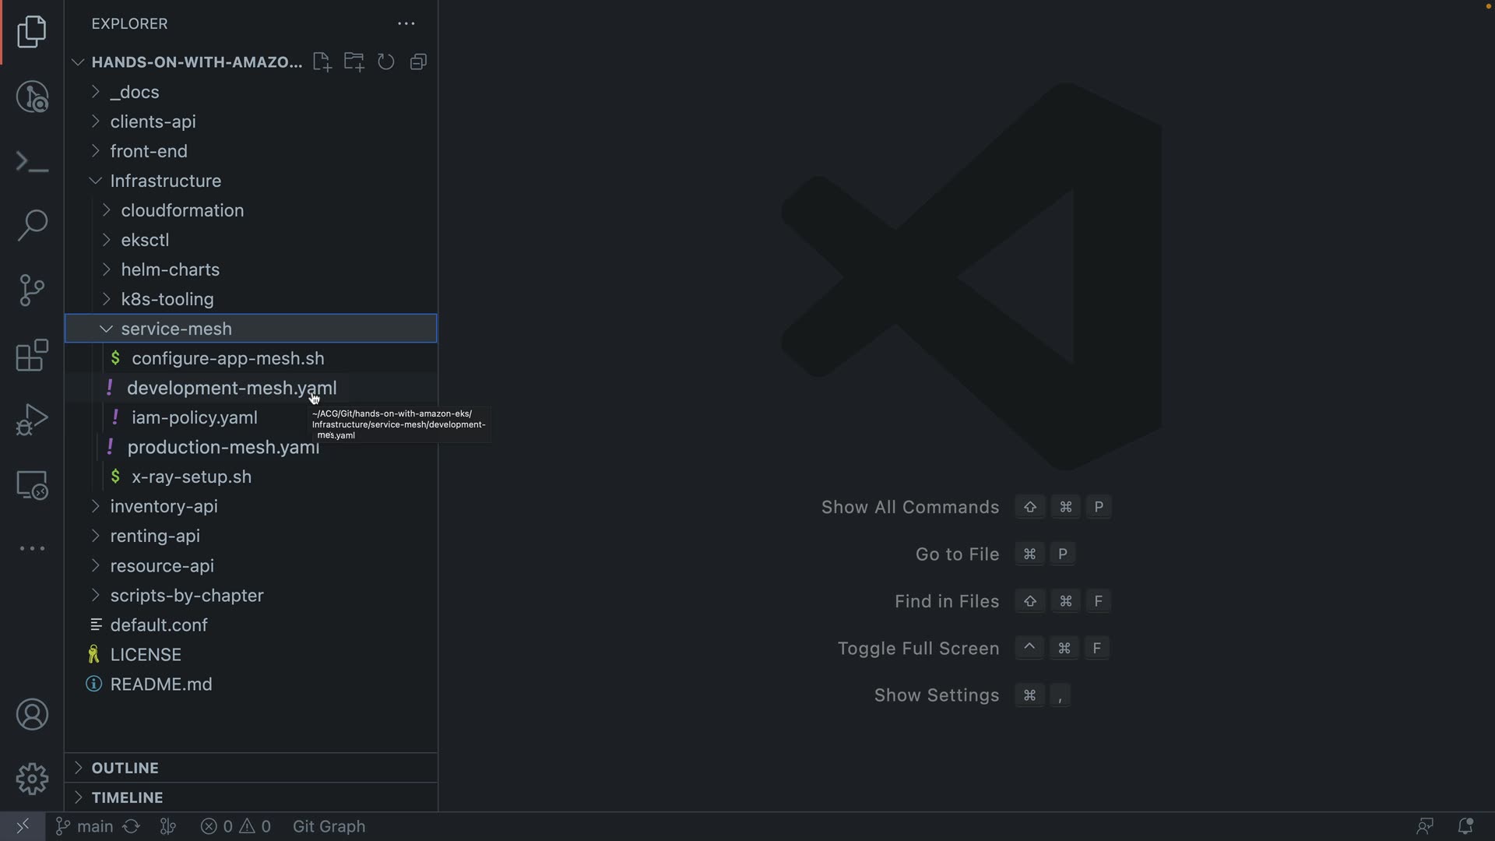Click the main branch indicator
Screen dimensions: 1495x841
[x=85, y=826]
